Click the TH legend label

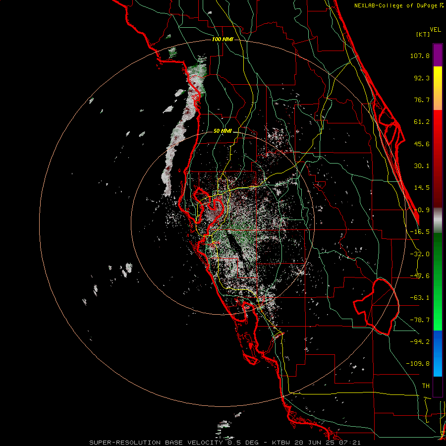coord(426,386)
